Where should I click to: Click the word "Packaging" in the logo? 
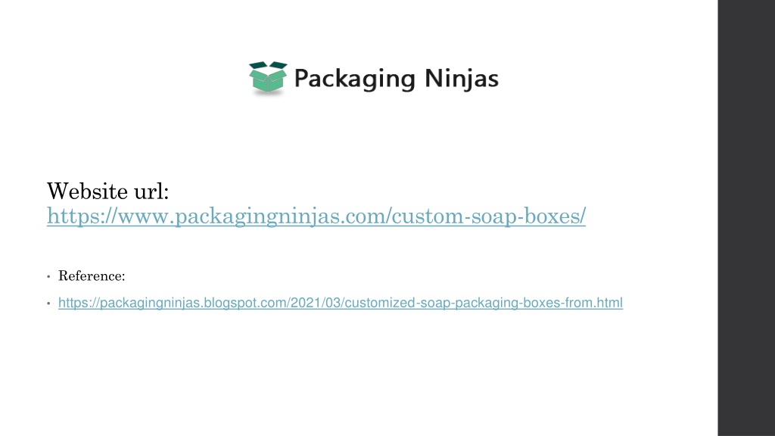(x=354, y=79)
